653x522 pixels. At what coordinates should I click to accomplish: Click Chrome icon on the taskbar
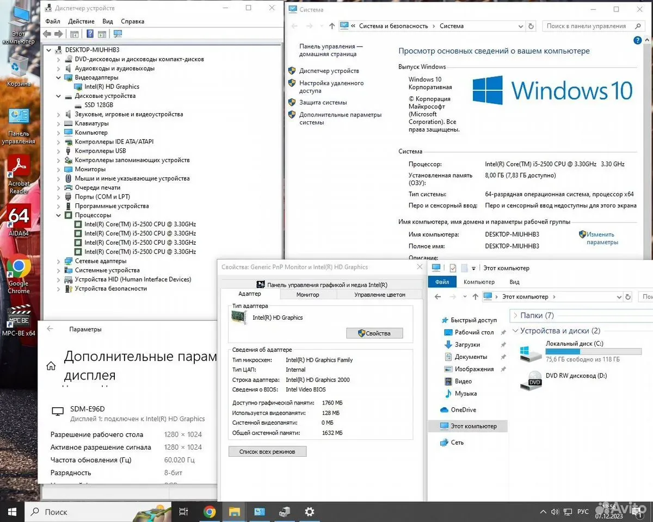click(x=210, y=512)
